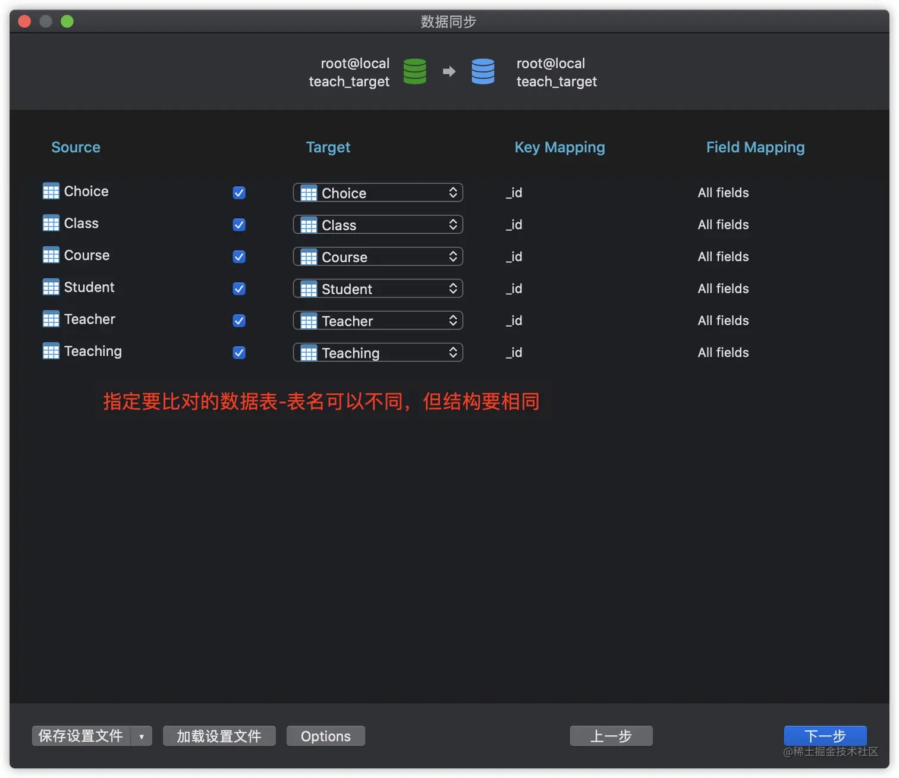
Task: Go back with the 上一步 button
Action: [x=611, y=736]
